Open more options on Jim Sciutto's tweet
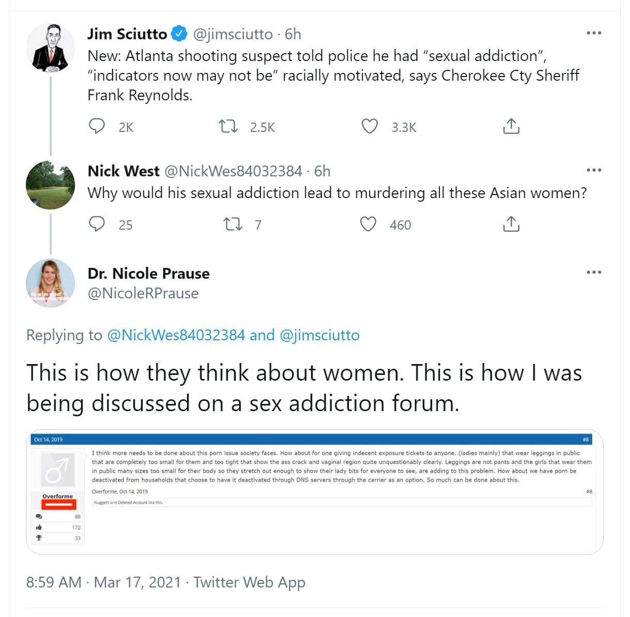Viewport: 630px width, 617px height. coord(594,33)
